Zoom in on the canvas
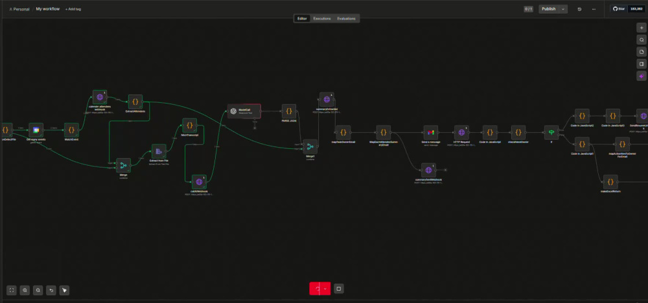The height and width of the screenshot is (303, 648). click(25, 290)
